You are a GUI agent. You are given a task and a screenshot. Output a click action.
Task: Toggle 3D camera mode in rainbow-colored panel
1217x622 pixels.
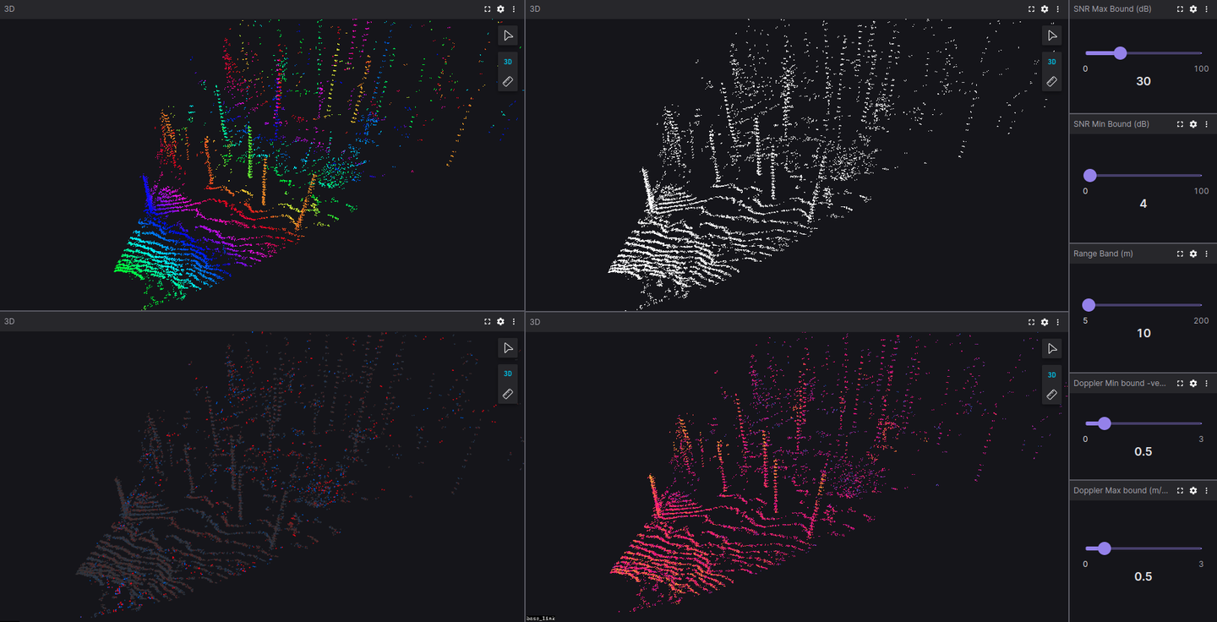[x=508, y=62]
